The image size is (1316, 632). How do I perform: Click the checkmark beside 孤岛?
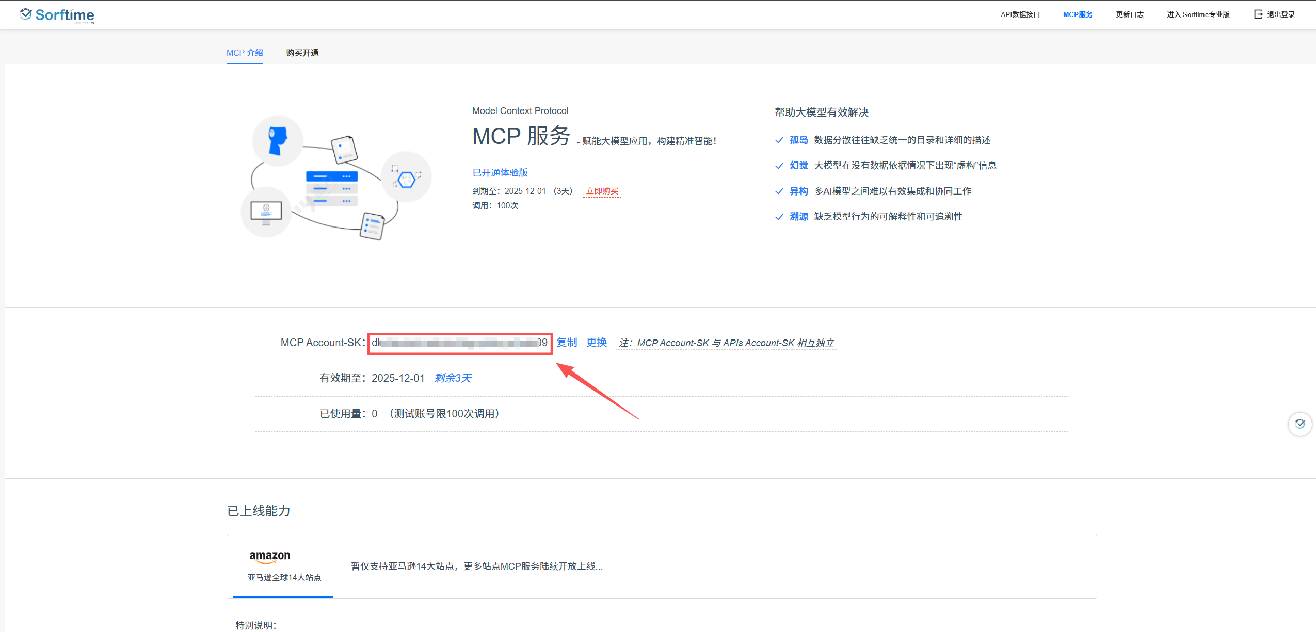(779, 140)
